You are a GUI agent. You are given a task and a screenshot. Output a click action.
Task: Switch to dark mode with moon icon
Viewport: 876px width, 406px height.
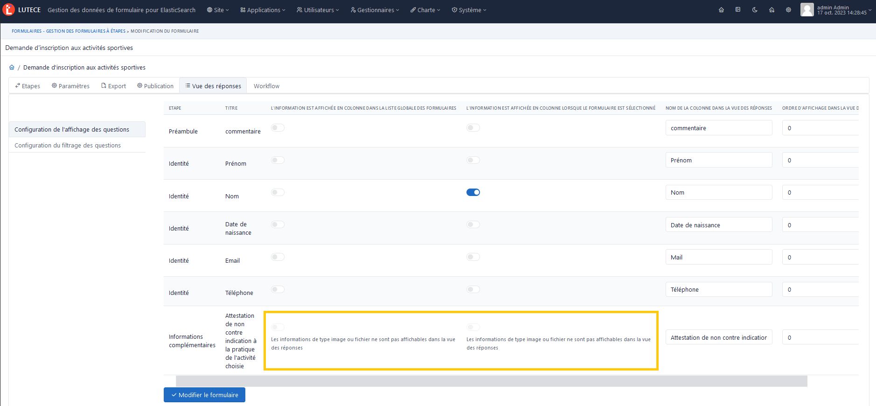[755, 10]
